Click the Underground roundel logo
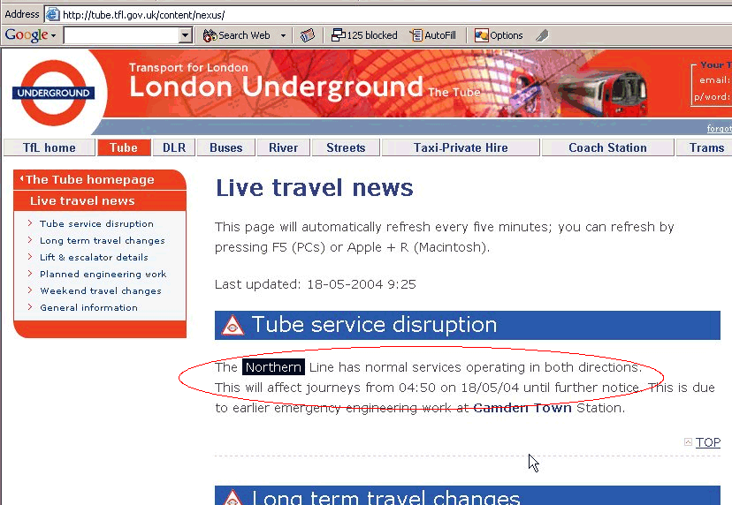 [54, 93]
